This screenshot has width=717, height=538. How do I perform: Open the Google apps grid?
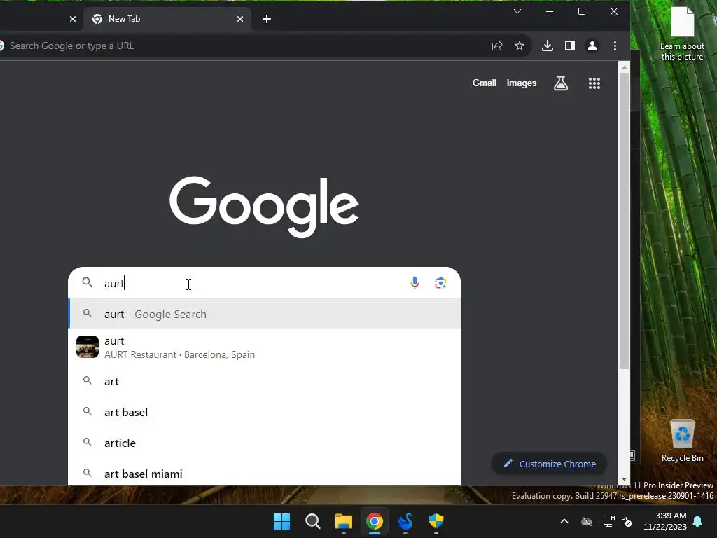pos(594,83)
